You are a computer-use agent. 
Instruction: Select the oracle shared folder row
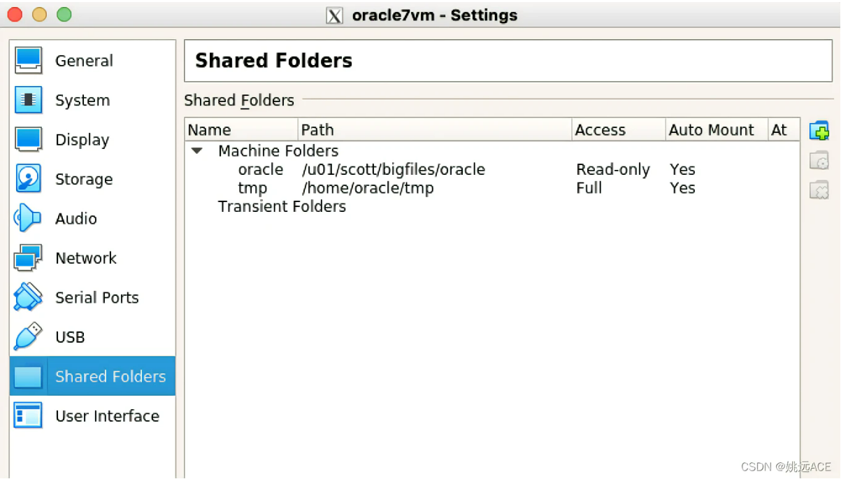click(x=261, y=169)
